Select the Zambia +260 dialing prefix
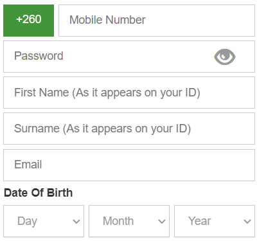257x241 pixels. [x=28, y=21]
